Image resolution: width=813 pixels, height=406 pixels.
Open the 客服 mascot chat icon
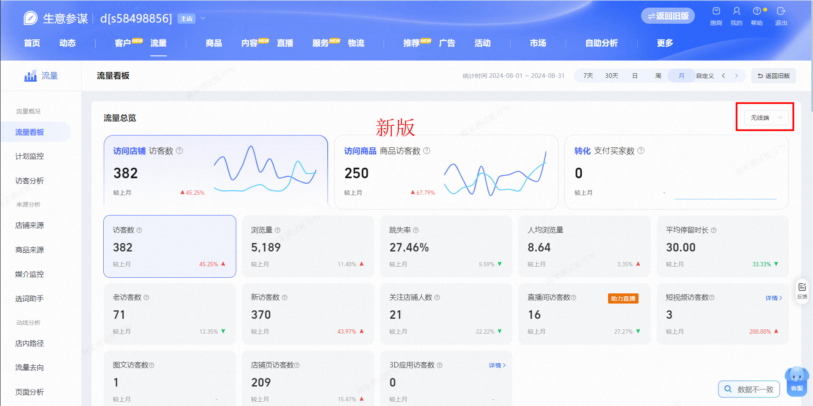(x=797, y=381)
